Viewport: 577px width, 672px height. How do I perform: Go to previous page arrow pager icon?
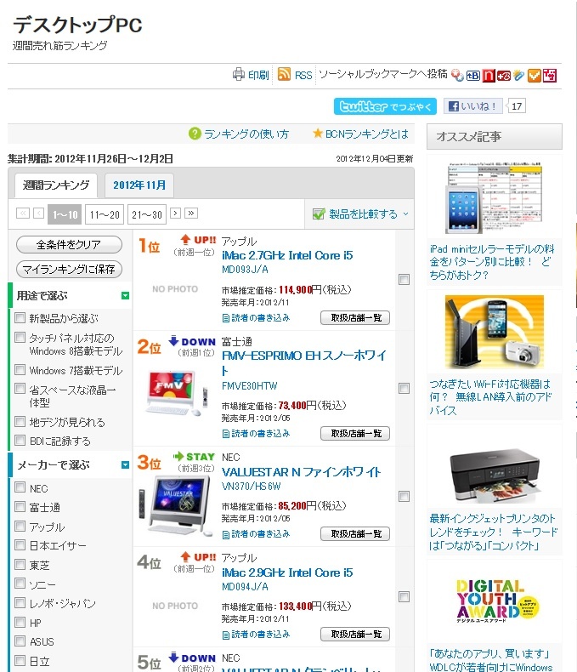tap(38, 213)
